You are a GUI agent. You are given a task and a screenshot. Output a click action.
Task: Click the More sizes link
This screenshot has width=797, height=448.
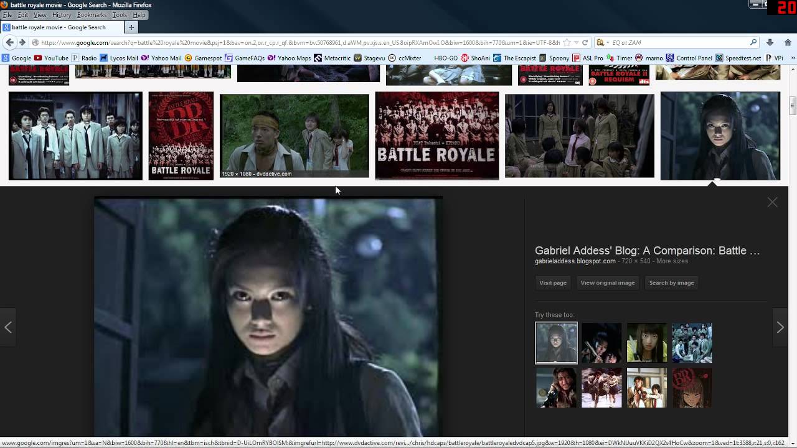point(672,261)
